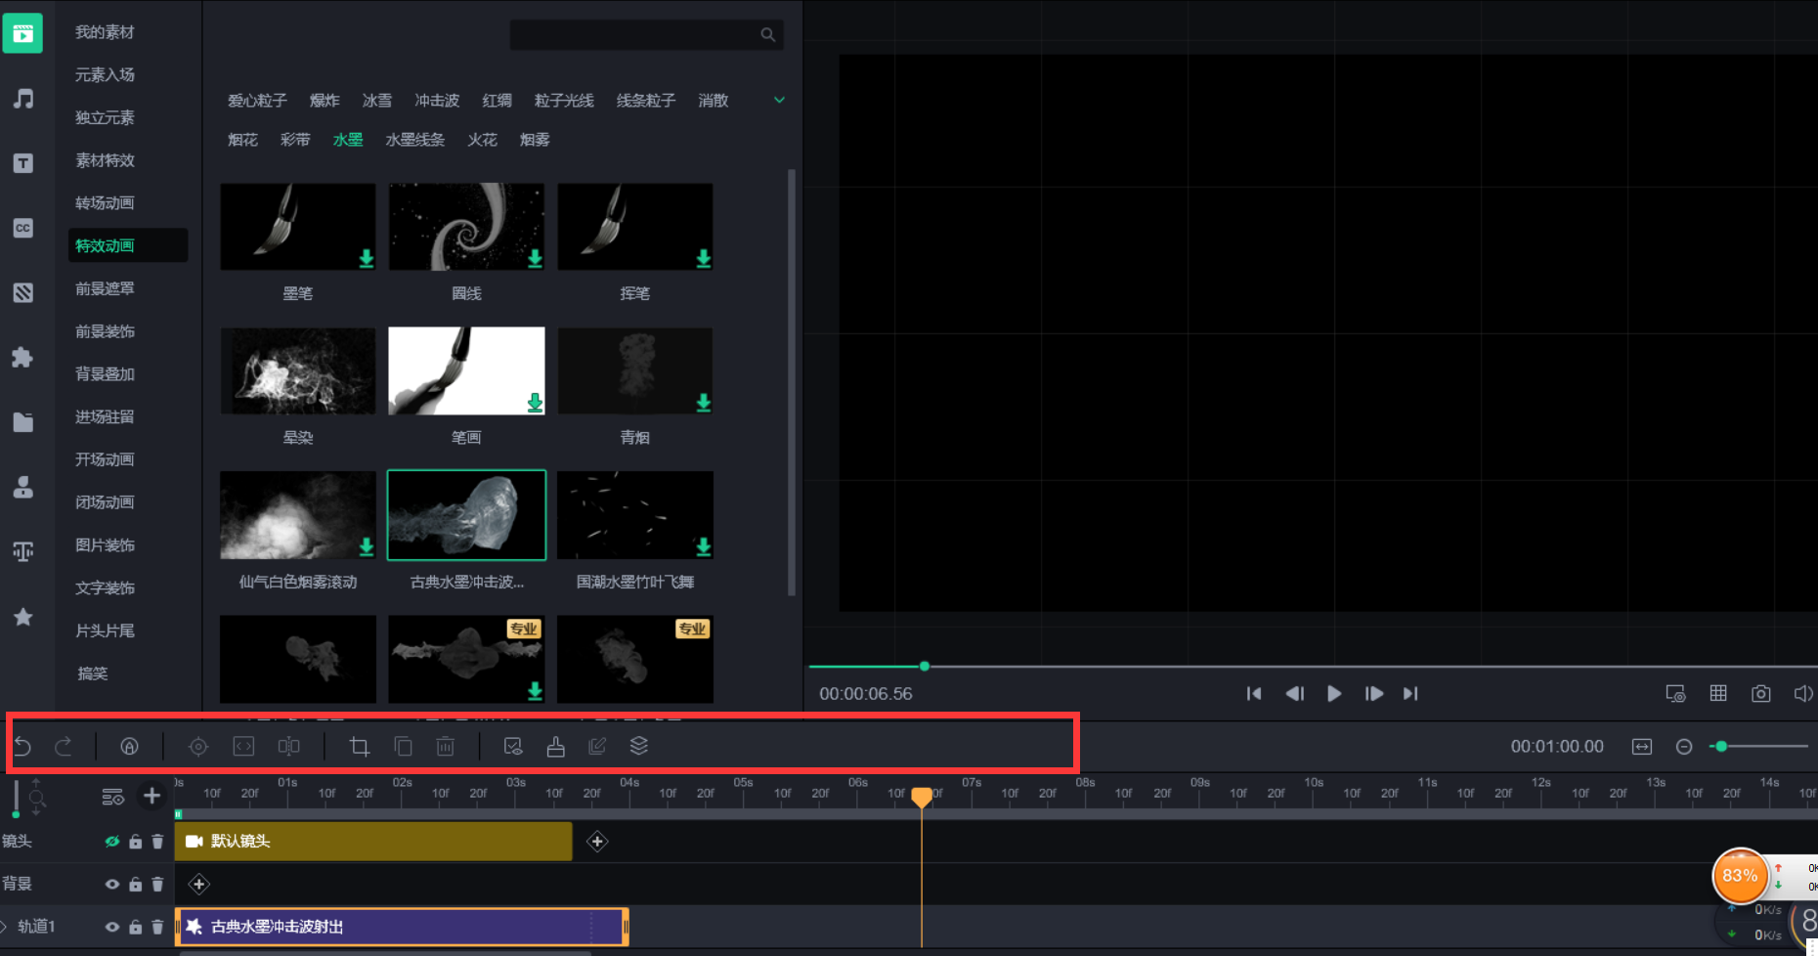This screenshot has height=956, width=1818.
Task: Select 特效动画 in the side menu
Action: tap(128, 245)
